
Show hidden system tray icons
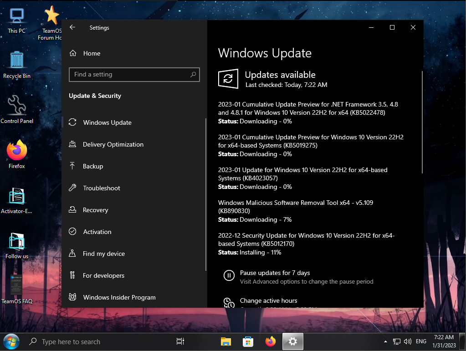pyautogui.click(x=385, y=342)
